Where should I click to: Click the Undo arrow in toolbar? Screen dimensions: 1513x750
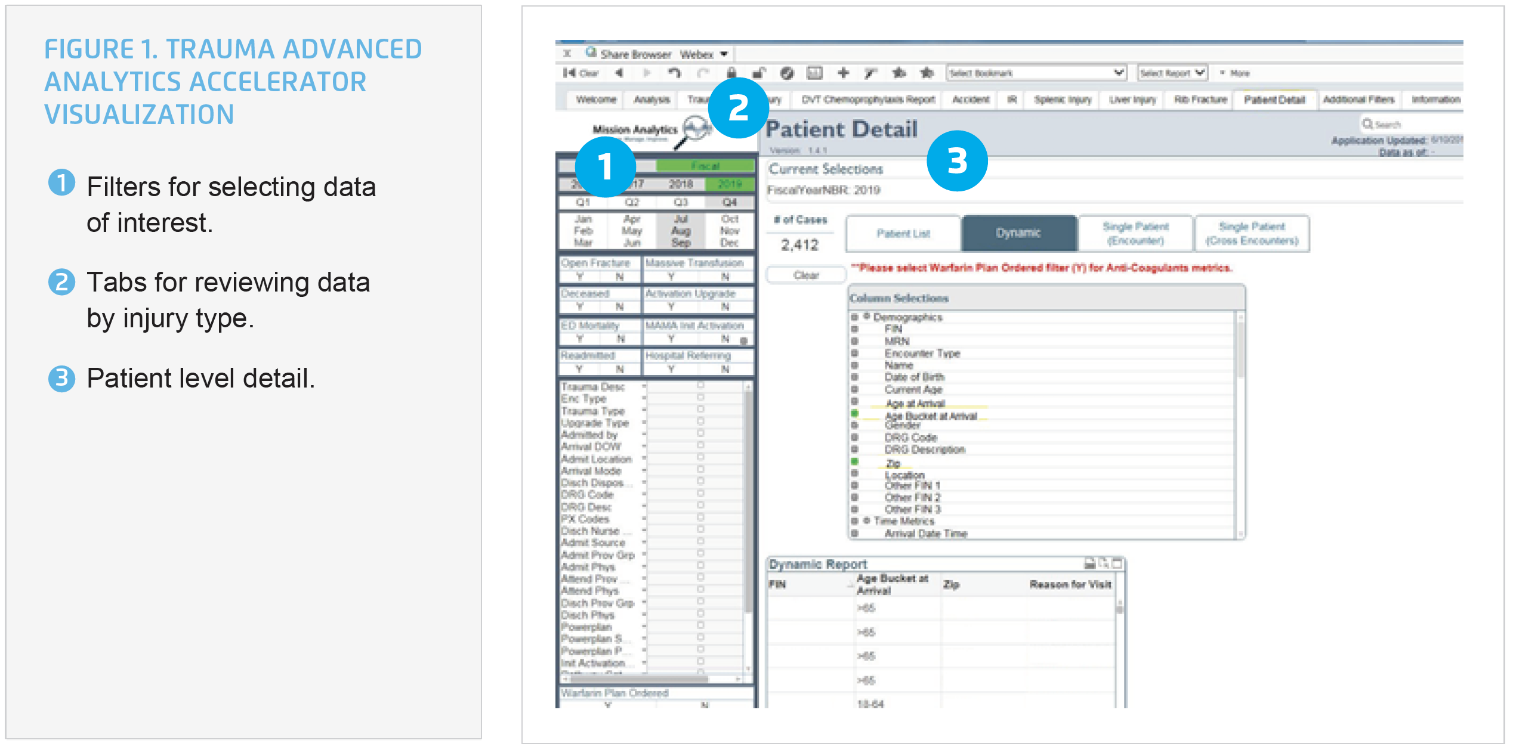[x=675, y=73]
